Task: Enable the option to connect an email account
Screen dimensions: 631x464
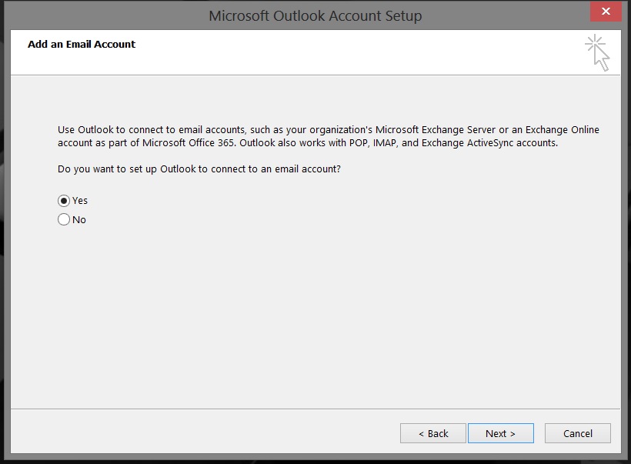Action: coord(64,201)
